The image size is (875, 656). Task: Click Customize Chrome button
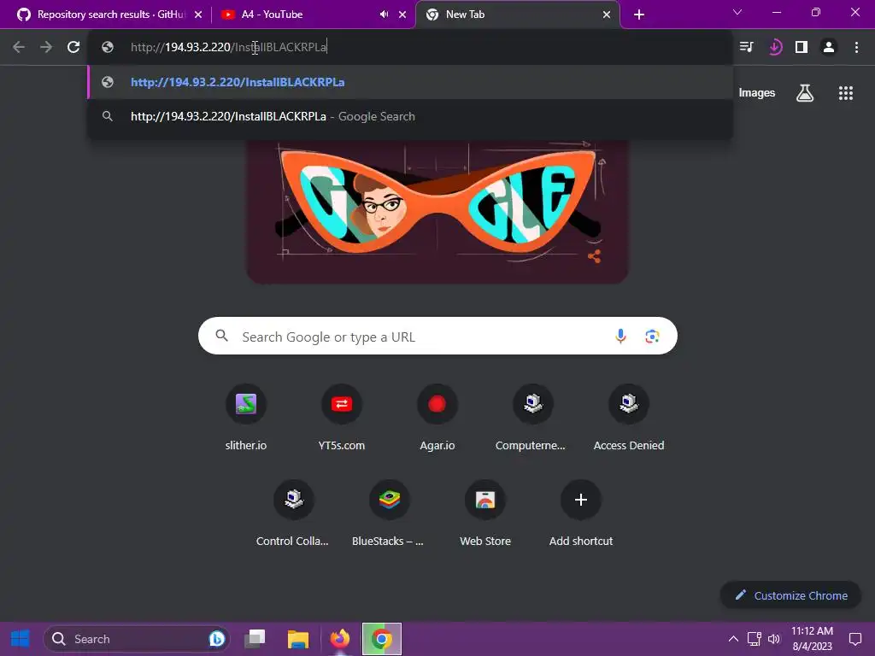(x=790, y=595)
